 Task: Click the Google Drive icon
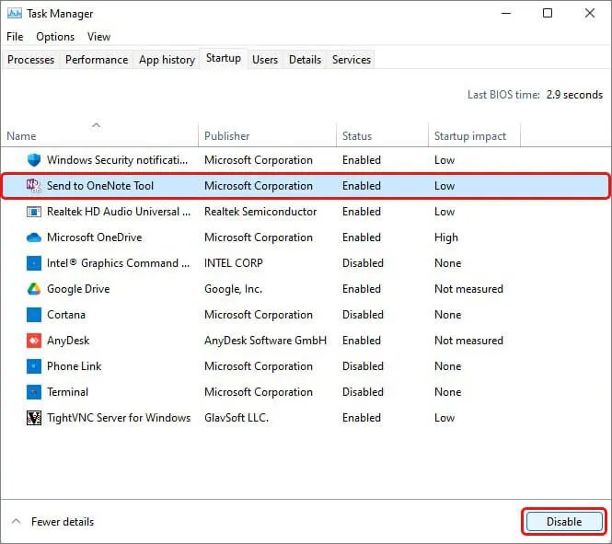[x=34, y=289]
